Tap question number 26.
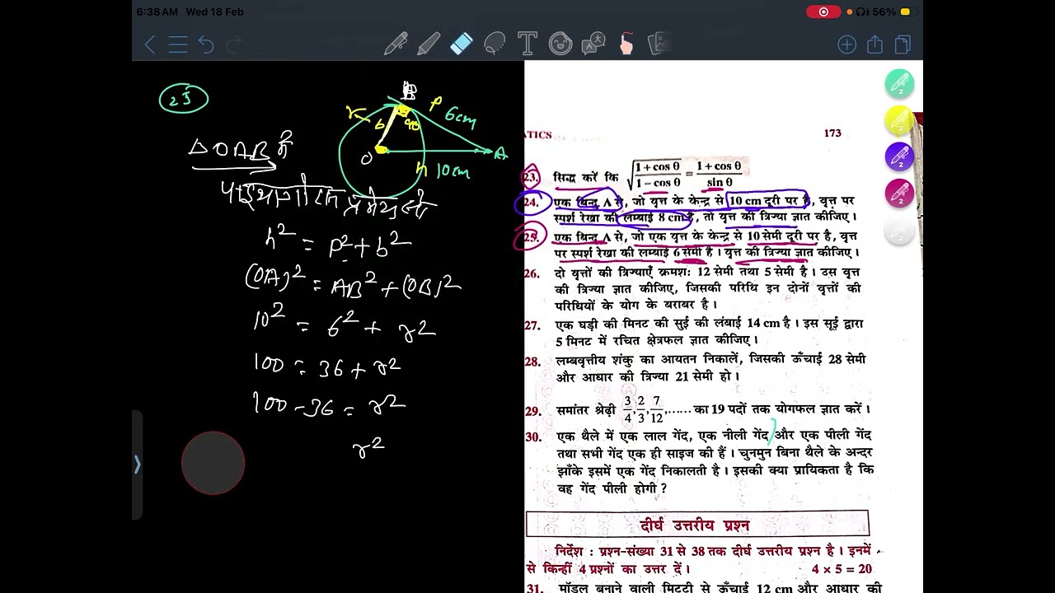The image size is (1055, 593). 532,273
